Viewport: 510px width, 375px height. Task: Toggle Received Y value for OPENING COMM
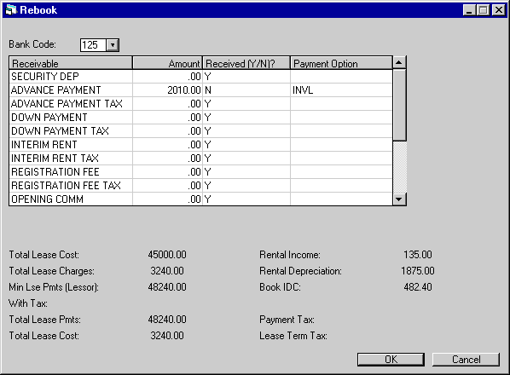coord(246,199)
